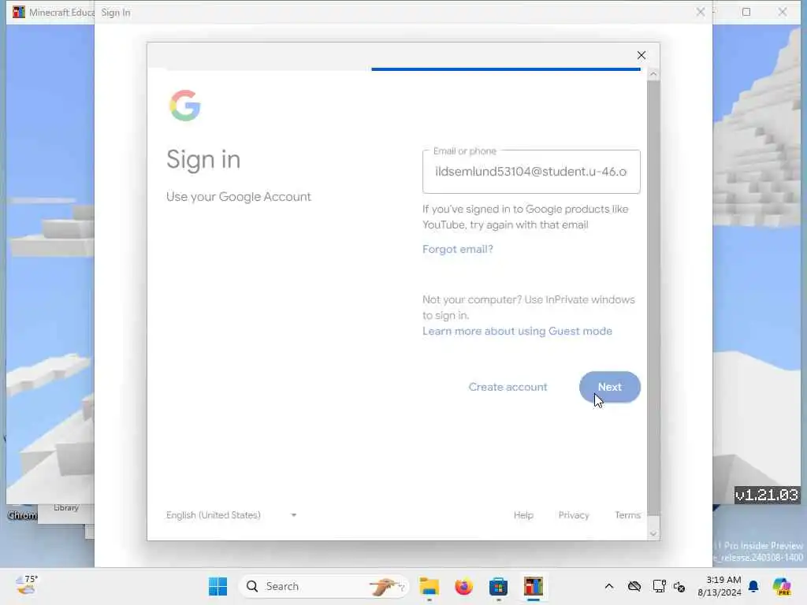Image resolution: width=807 pixels, height=605 pixels.
Task: Click the Minecraft Education title bar icon
Action: (19, 12)
